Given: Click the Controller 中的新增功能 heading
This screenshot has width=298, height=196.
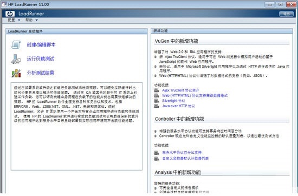Looking at the screenshot, I should click(179, 119).
